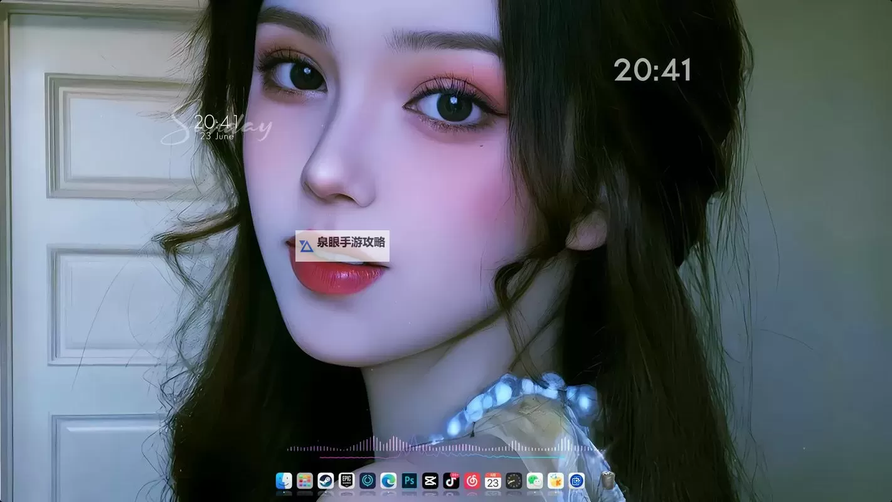
Task: Click the 23 June date widget
Action: pos(217,136)
